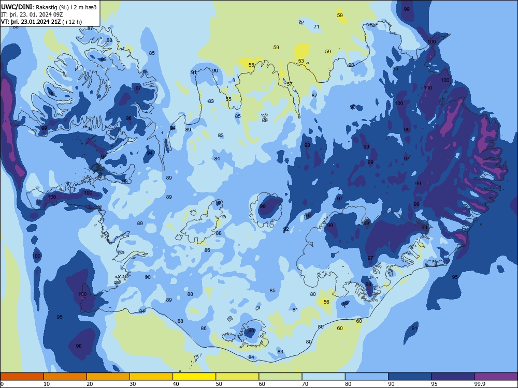
Task: Click the '40' label on the color scale
Action: tap(176, 384)
